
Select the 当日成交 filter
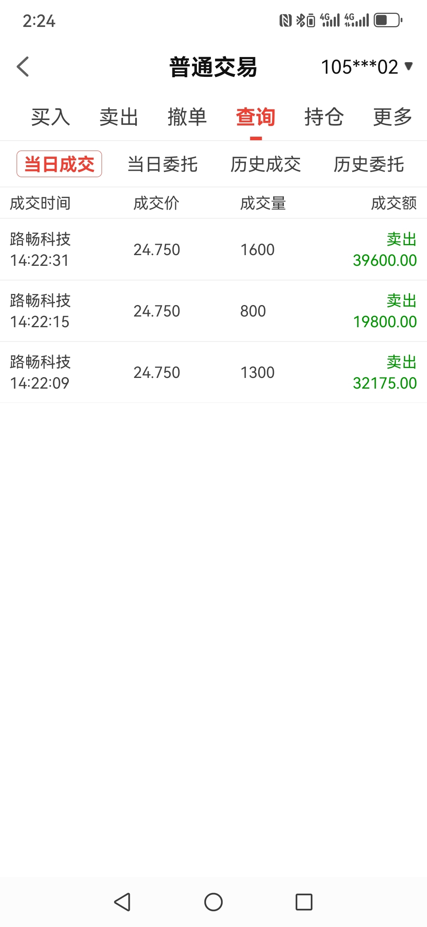(x=59, y=164)
